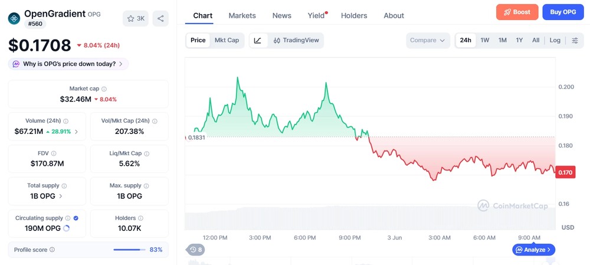Switch to the Holders tab

coord(354,15)
